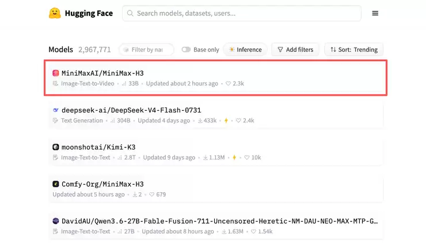Click the parameter-size icon beside 304B
426x245 pixels.
pos(113,120)
